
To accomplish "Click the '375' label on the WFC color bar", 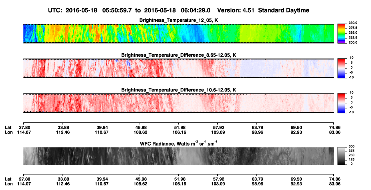I will click(352, 150).
